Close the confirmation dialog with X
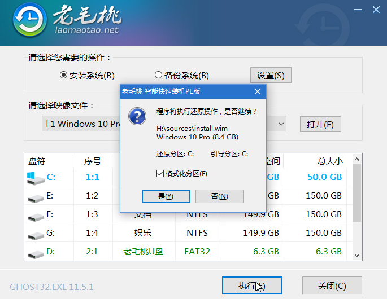Viewport: 387px width, 299px height. click(258, 91)
